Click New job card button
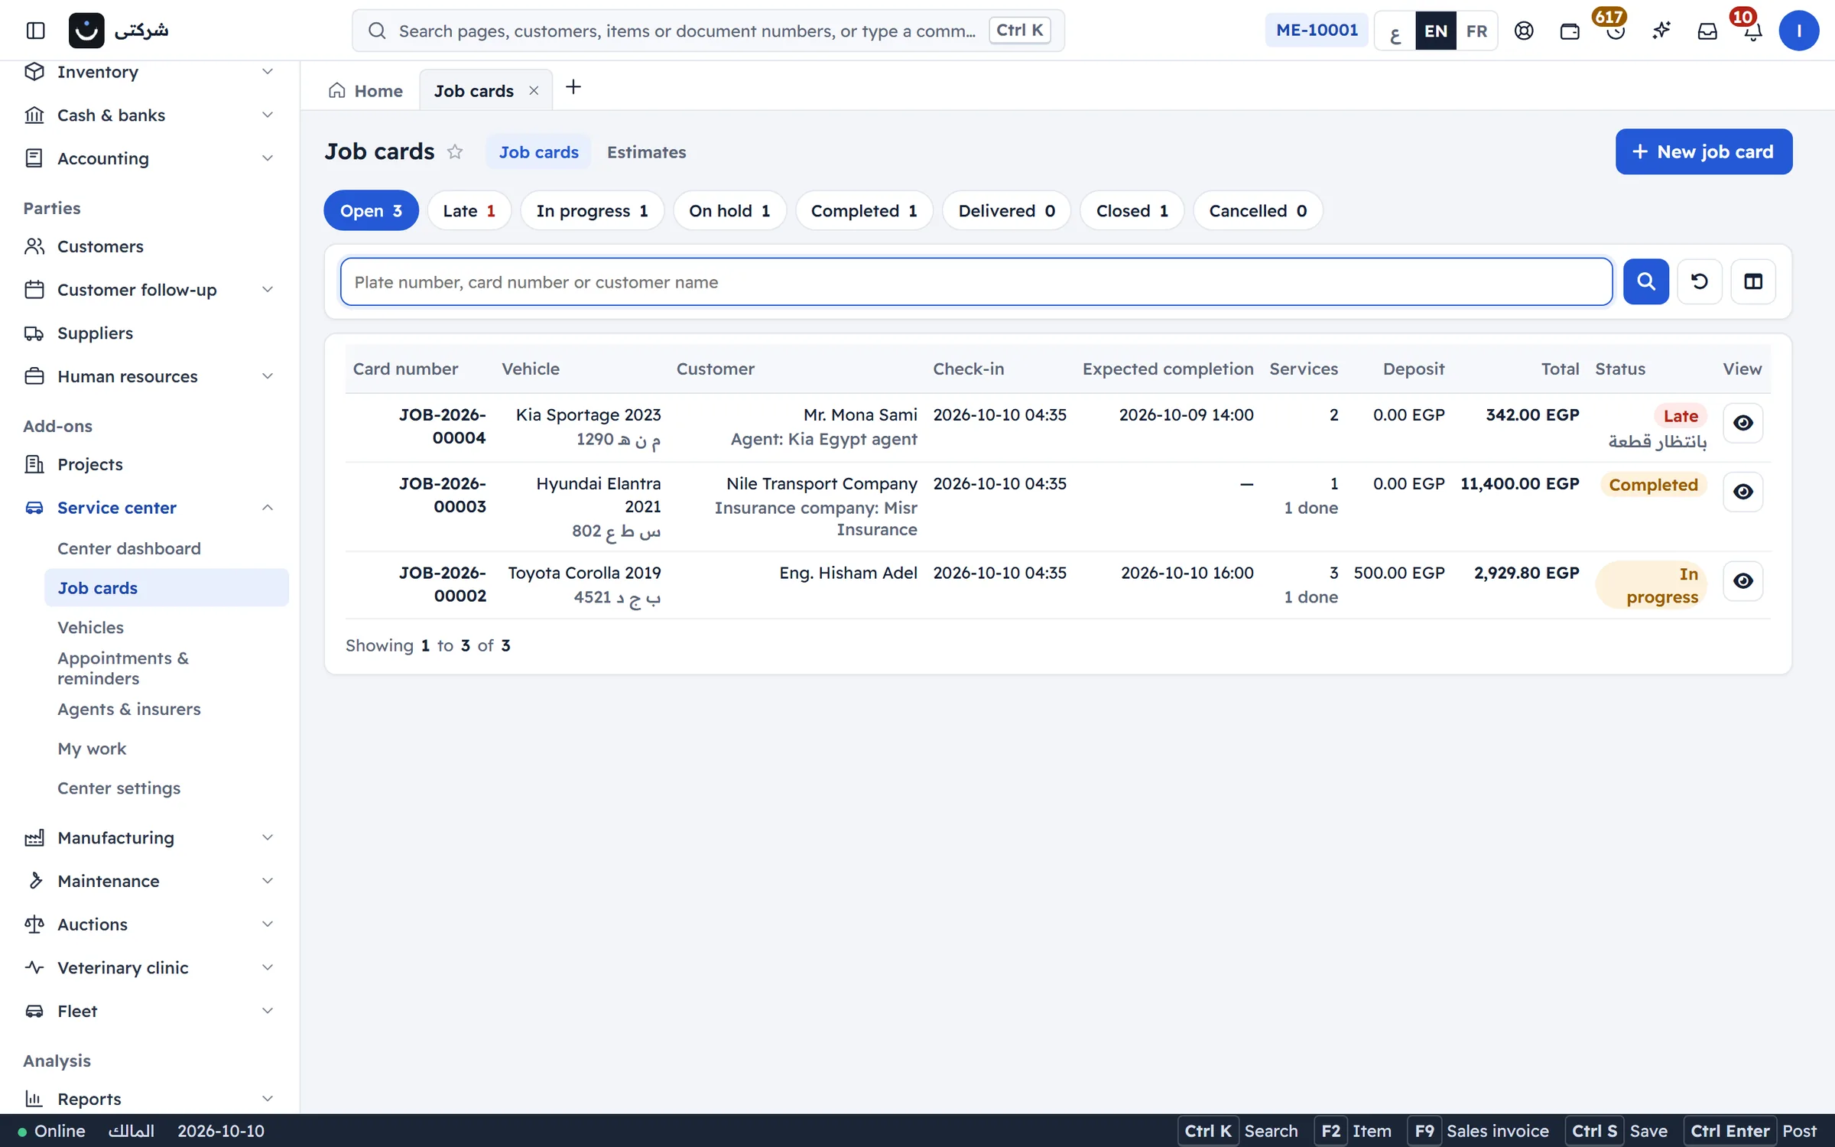Image resolution: width=1835 pixels, height=1147 pixels. coord(1703,151)
